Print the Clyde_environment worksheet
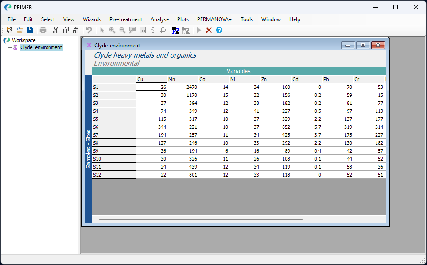Viewport: 427px width, 265px height. pyautogui.click(x=43, y=30)
